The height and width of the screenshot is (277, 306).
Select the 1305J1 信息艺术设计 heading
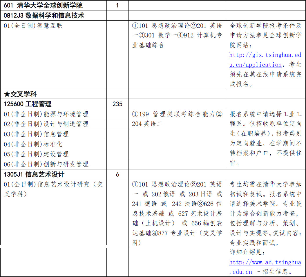coord(34,174)
